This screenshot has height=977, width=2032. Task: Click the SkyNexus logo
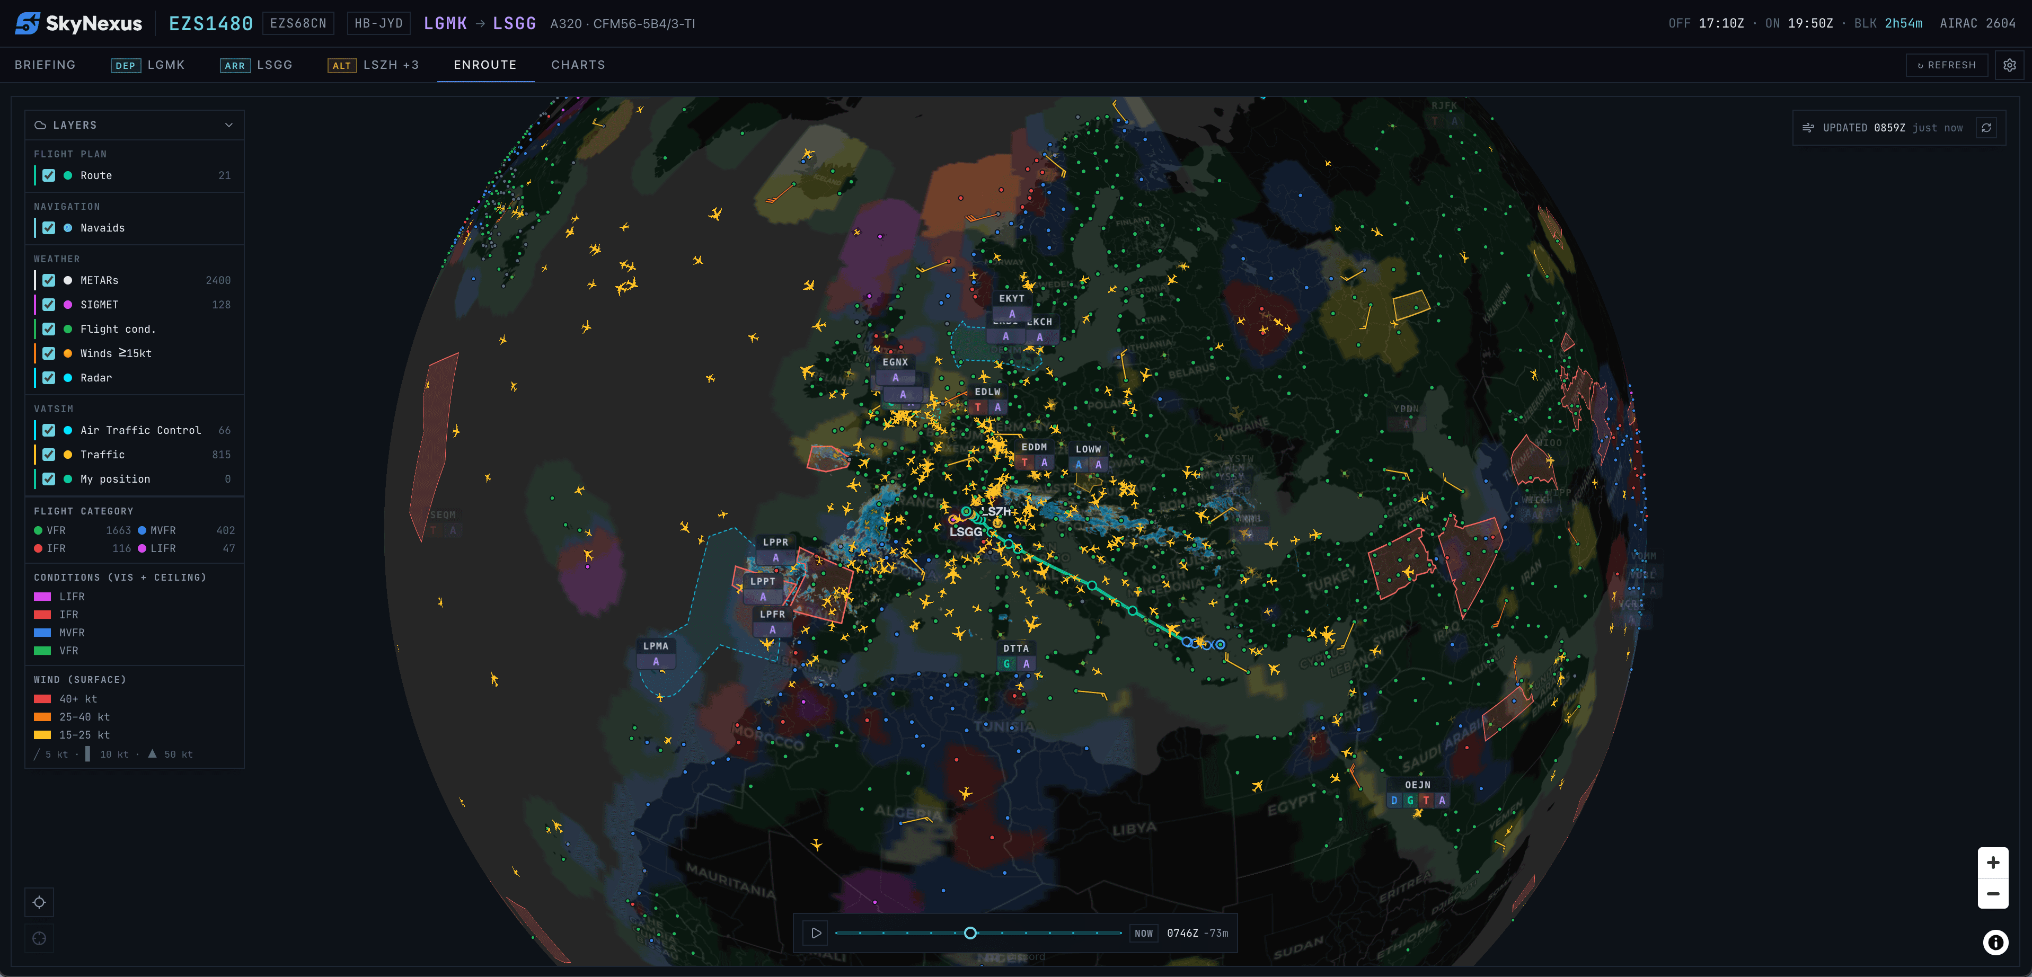78,24
